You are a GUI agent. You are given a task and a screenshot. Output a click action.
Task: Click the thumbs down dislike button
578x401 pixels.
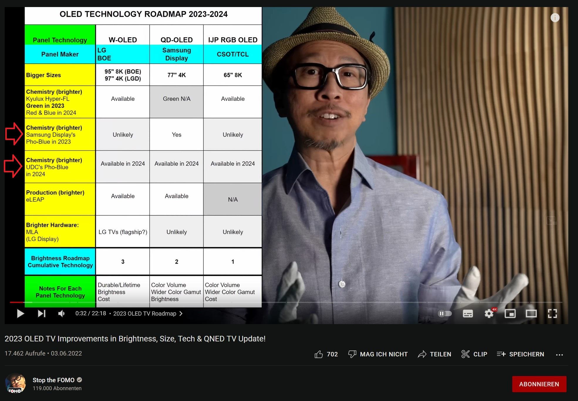[x=351, y=354]
